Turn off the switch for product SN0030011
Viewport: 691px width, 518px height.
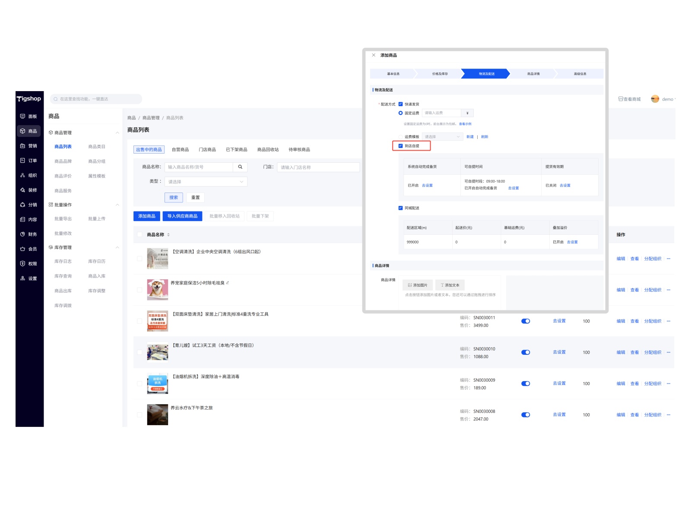click(526, 321)
